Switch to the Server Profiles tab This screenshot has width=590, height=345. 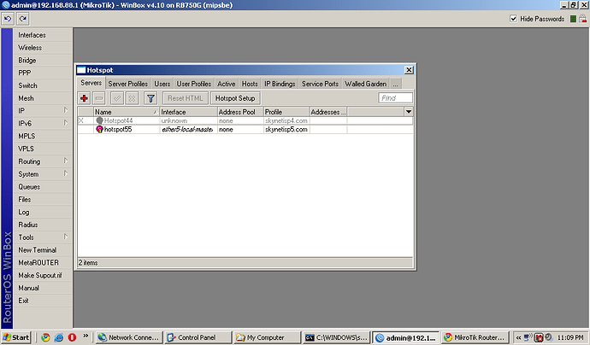point(128,84)
